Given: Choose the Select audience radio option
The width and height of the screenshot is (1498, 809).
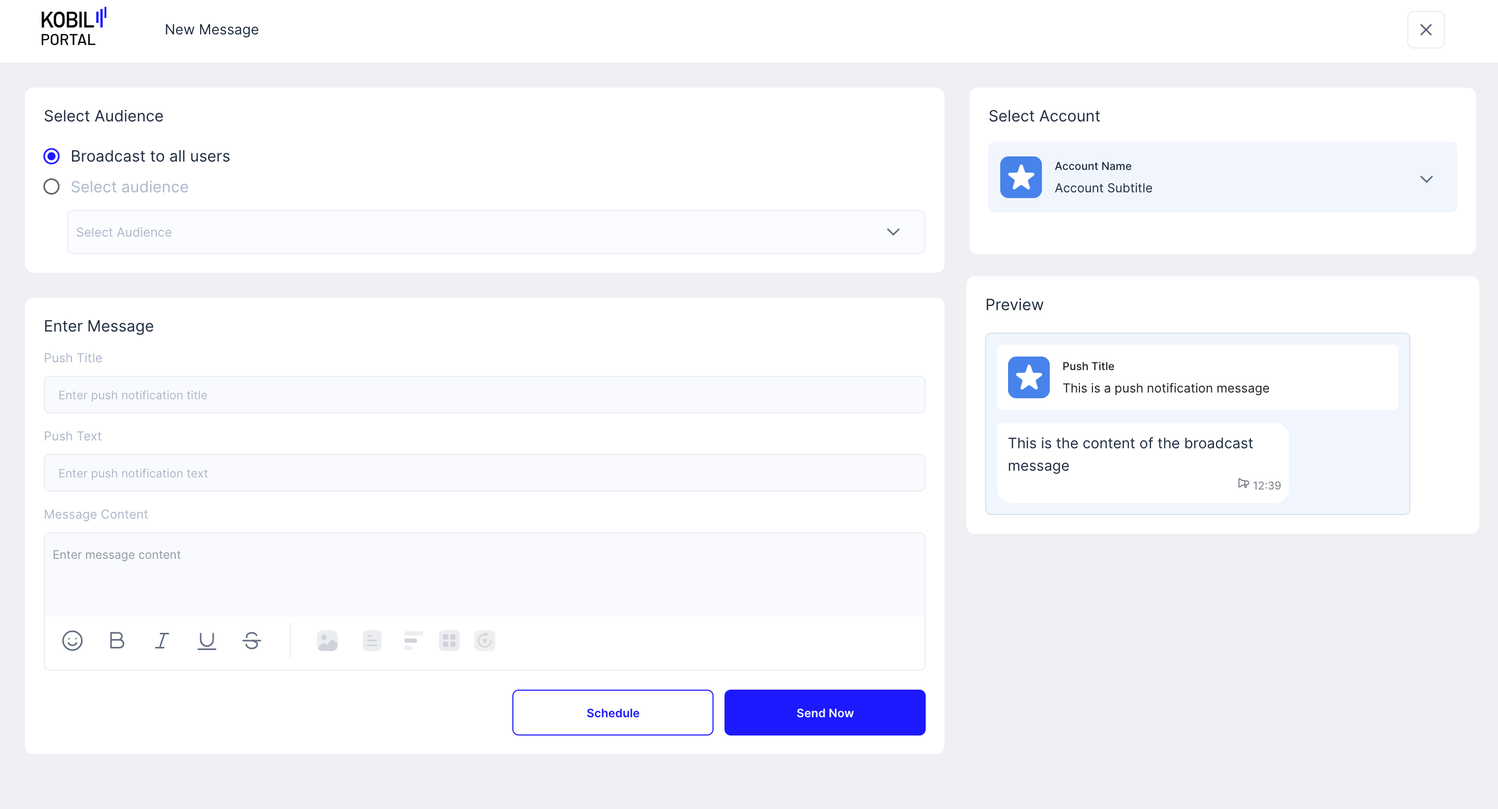Looking at the screenshot, I should point(52,187).
